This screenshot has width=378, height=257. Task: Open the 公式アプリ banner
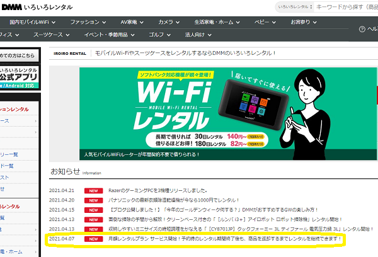[20, 77]
